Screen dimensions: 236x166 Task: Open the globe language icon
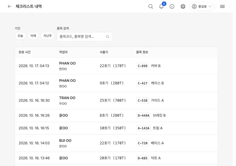click(x=183, y=7)
